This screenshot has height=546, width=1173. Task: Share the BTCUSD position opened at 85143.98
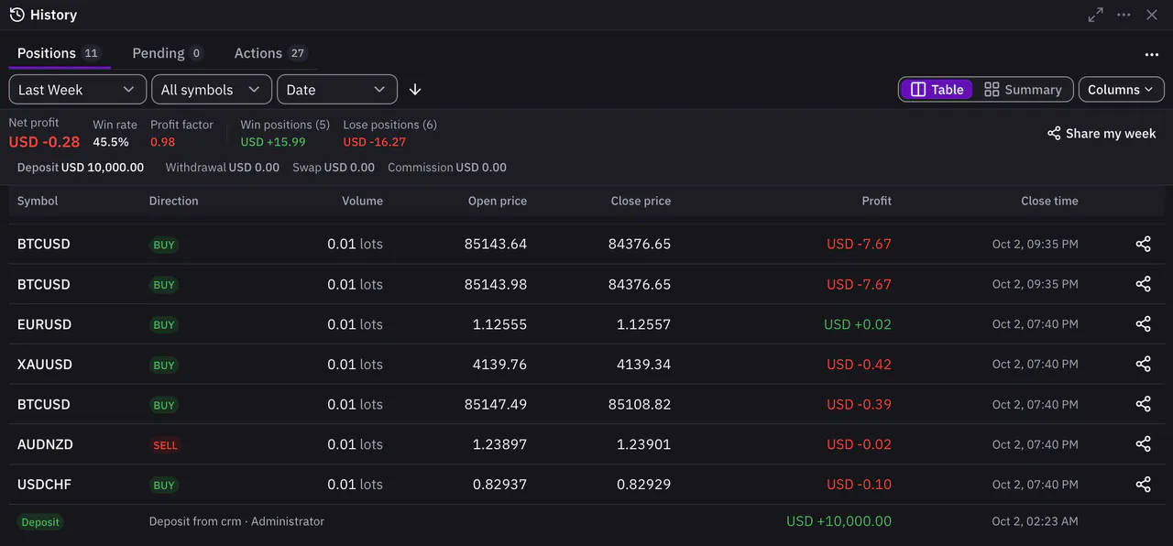point(1143,284)
